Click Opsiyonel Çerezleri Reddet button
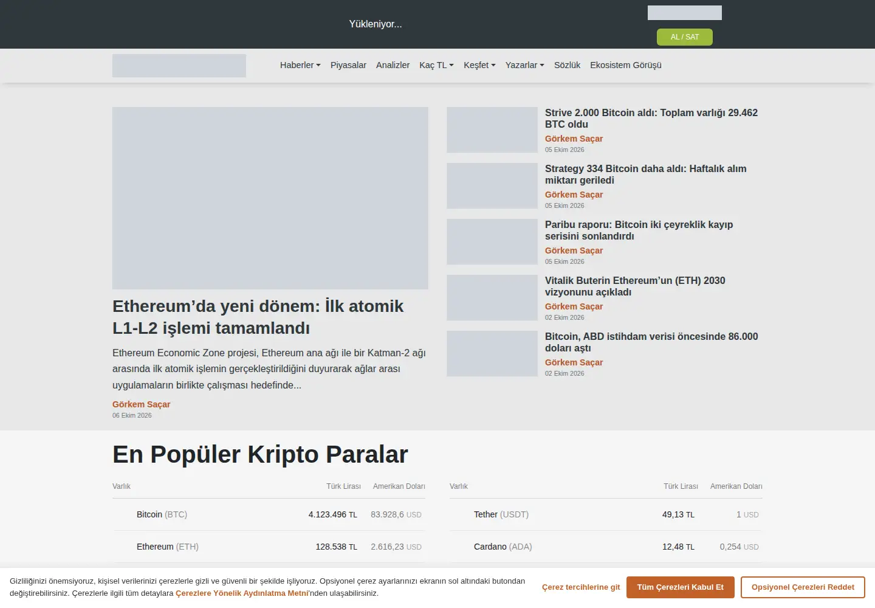 [x=803, y=587]
